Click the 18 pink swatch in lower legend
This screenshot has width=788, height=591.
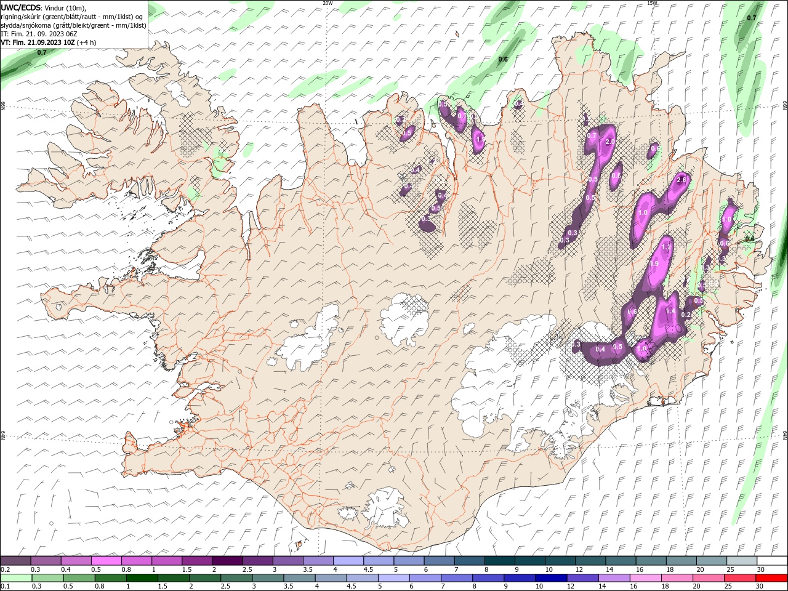pyautogui.click(x=677, y=578)
